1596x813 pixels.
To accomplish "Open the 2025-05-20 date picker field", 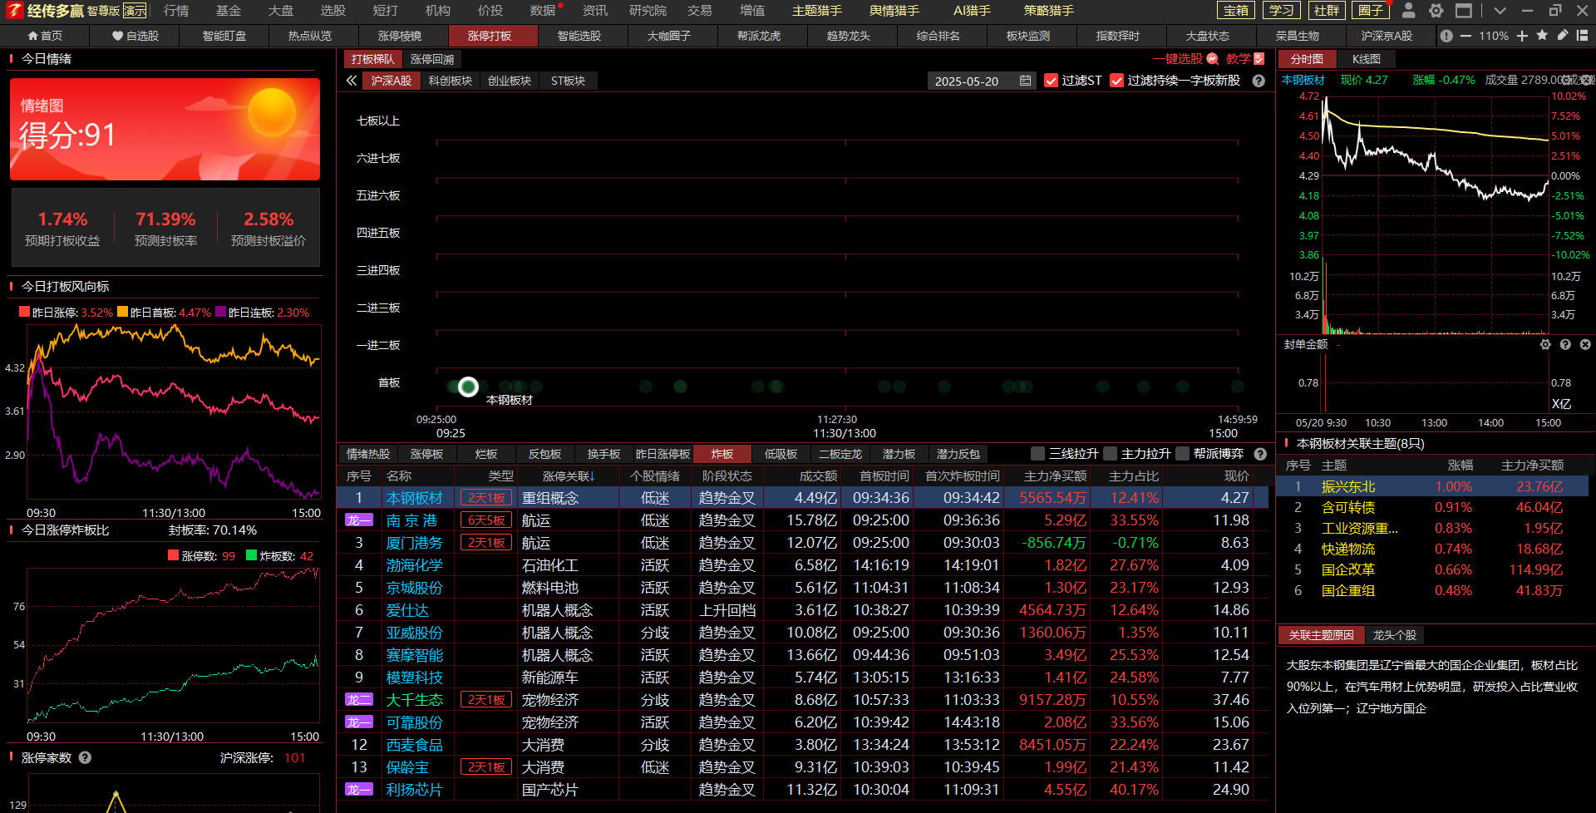I will [981, 81].
